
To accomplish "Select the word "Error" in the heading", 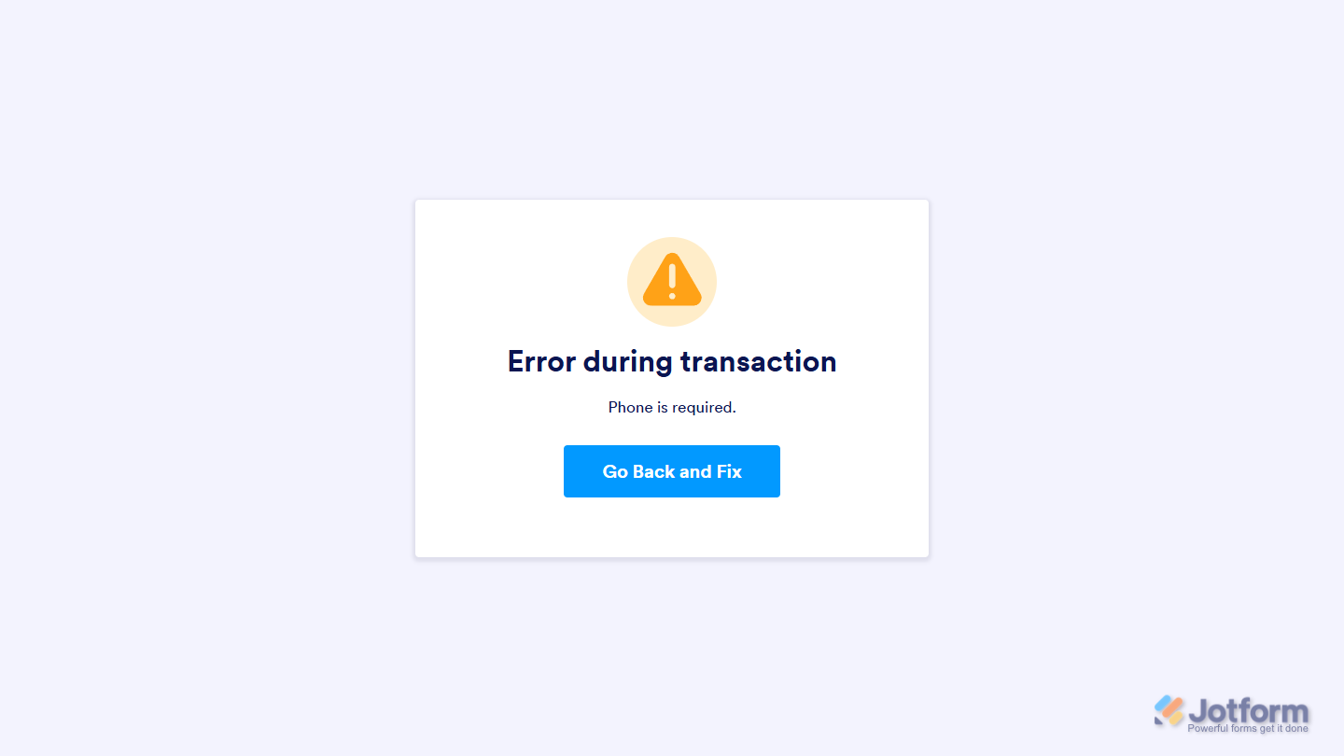I will click(x=541, y=361).
